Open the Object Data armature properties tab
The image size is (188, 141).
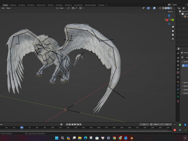(178, 93)
